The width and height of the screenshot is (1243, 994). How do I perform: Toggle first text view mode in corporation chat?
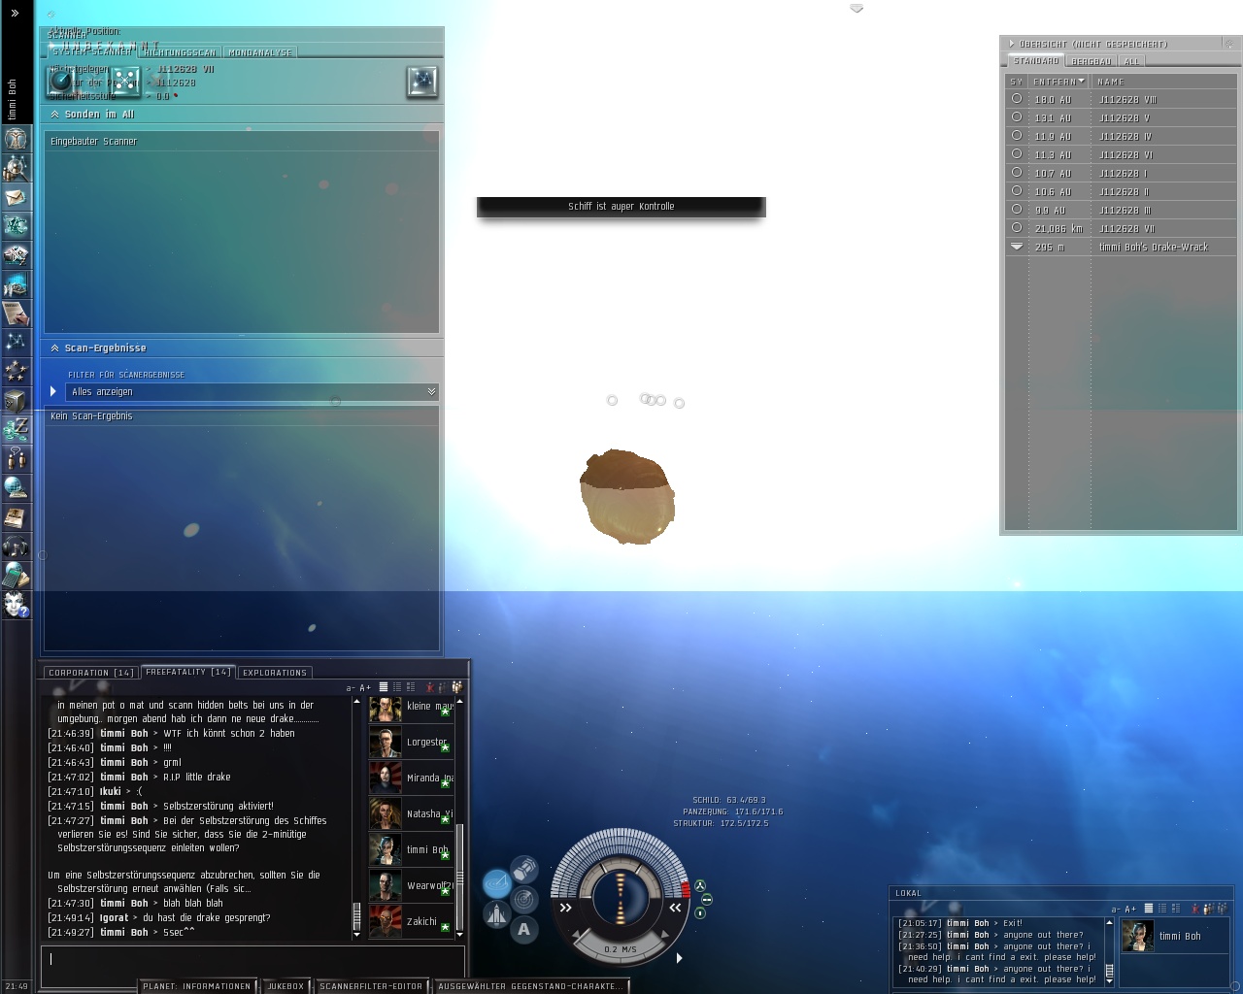[383, 687]
